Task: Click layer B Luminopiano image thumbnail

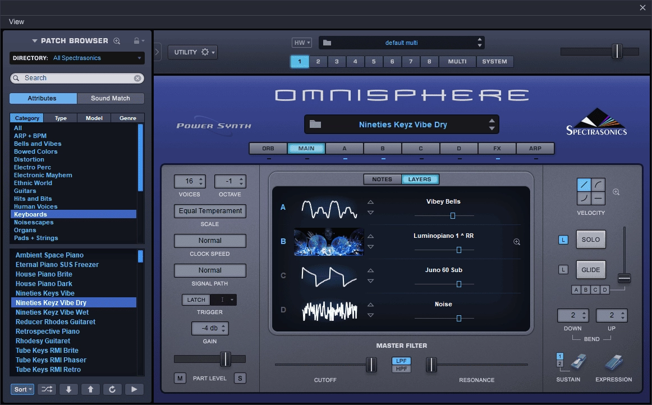Action: pos(329,242)
